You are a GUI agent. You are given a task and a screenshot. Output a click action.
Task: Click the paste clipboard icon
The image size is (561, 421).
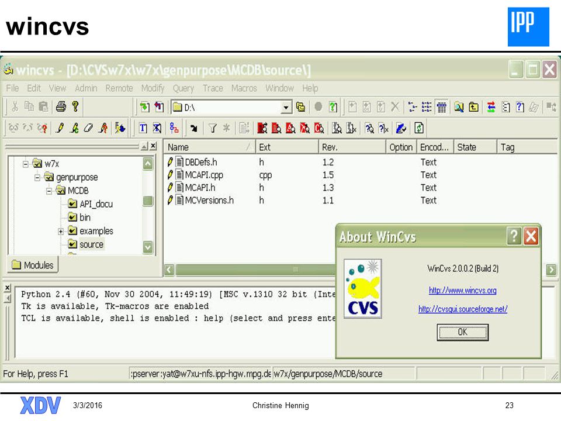(x=43, y=106)
